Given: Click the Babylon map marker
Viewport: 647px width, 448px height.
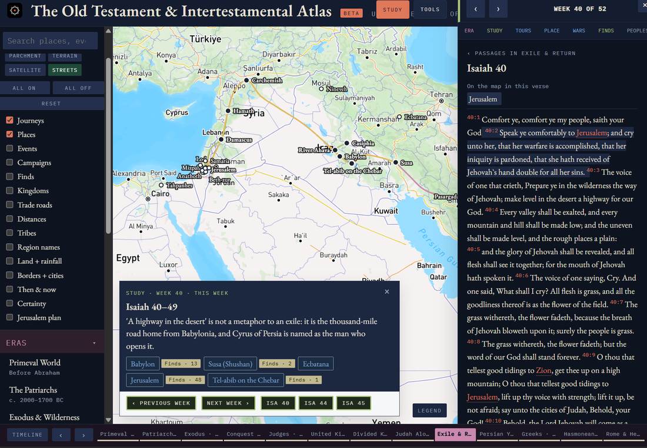Looking at the screenshot, I should point(339,157).
